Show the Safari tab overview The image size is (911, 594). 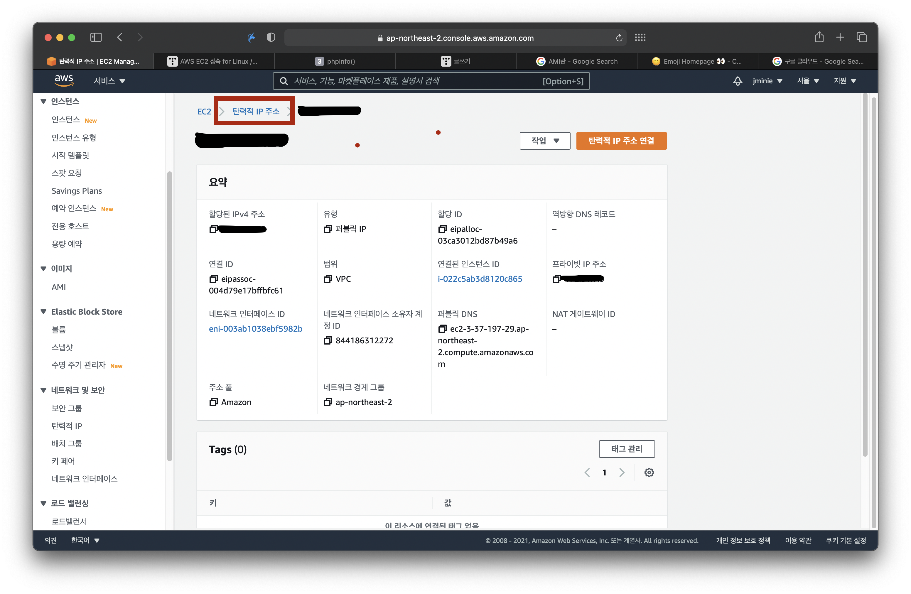pyautogui.click(x=862, y=37)
